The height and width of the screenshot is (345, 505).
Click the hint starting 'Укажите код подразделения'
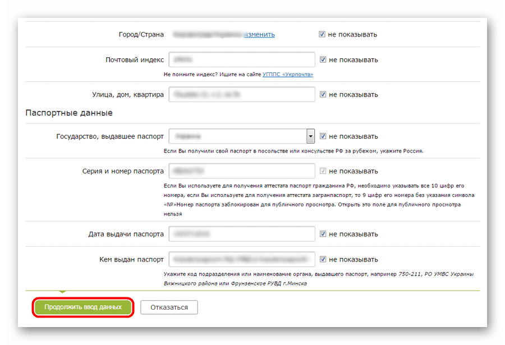coord(319,279)
